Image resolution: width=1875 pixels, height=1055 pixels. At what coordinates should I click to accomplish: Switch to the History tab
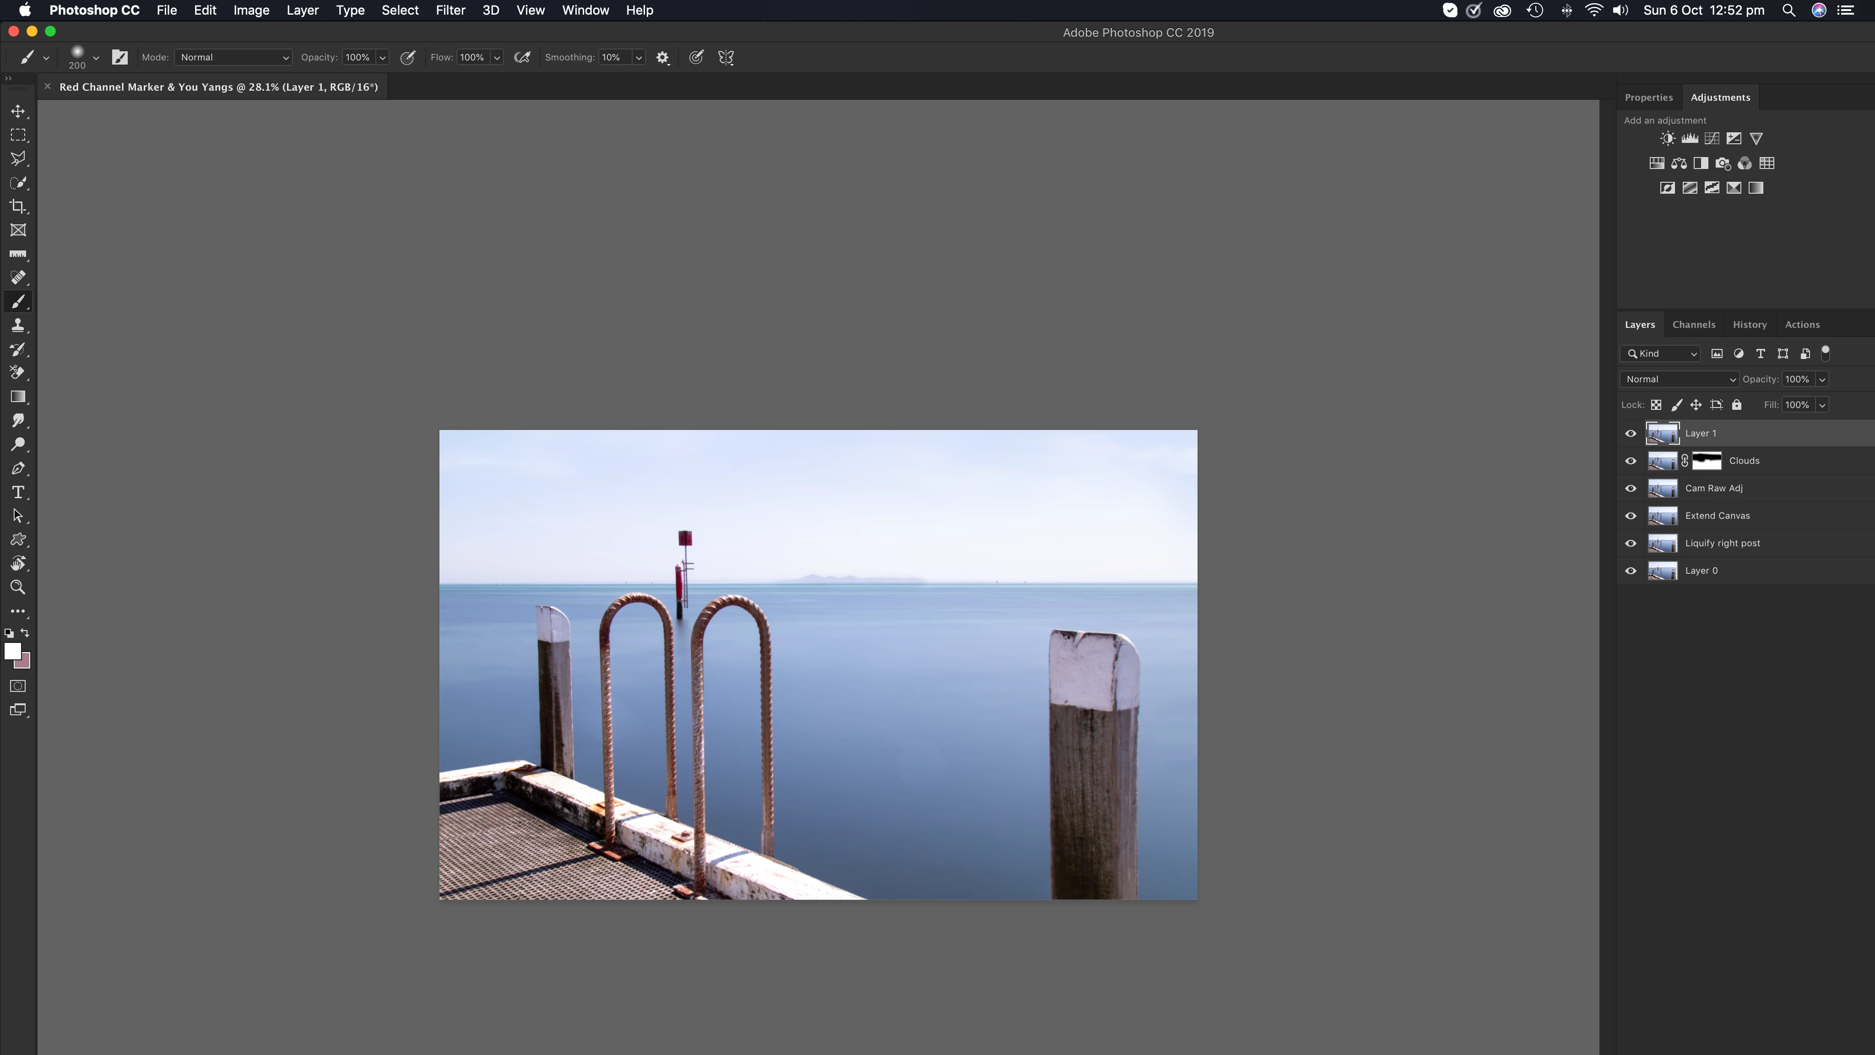[x=1749, y=325]
